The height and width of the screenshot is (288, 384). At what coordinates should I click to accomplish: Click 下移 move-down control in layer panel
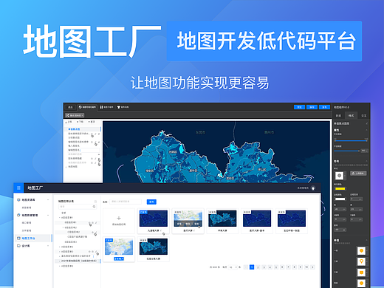[80, 122]
